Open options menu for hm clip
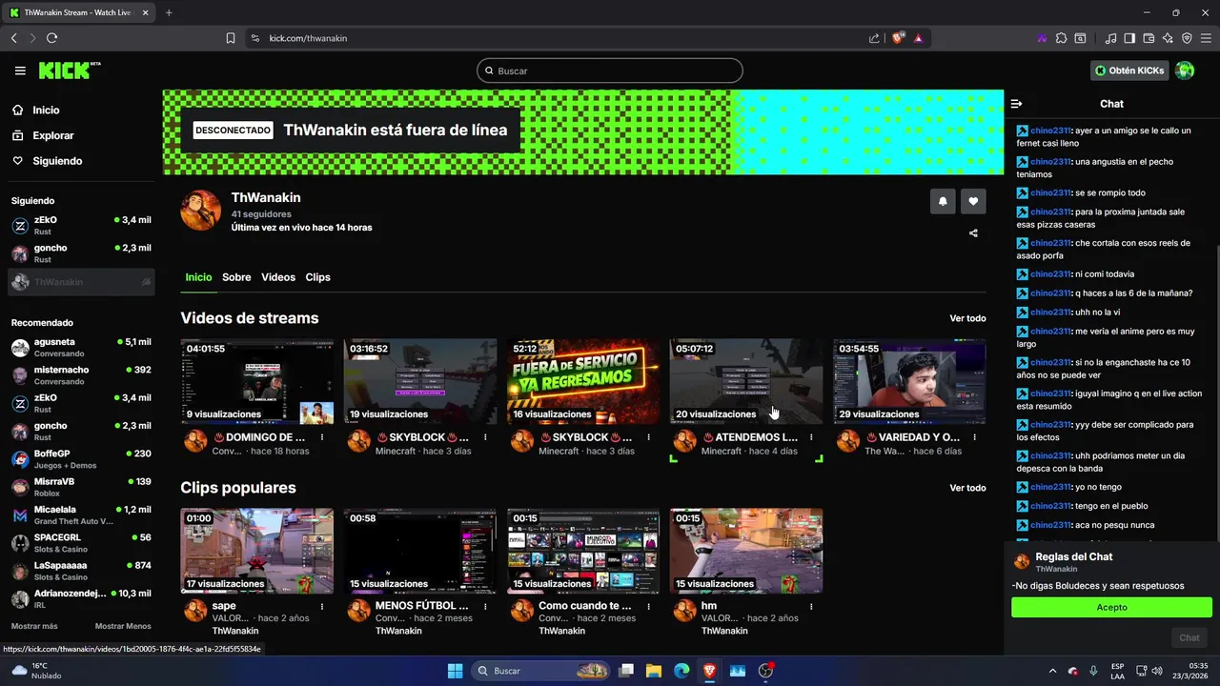The height and width of the screenshot is (686, 1220). coord(811,606)
